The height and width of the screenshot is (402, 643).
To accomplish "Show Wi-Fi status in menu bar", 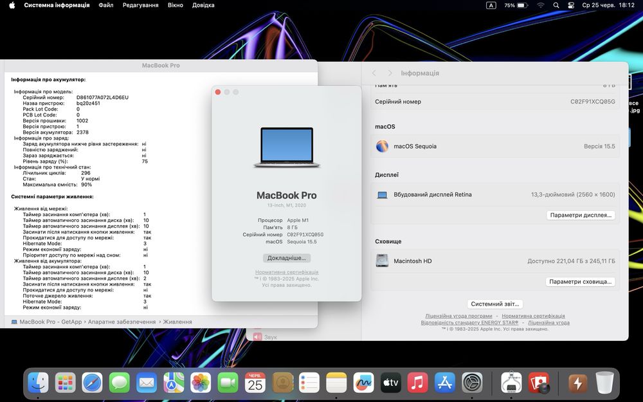I will pos(541,5).
